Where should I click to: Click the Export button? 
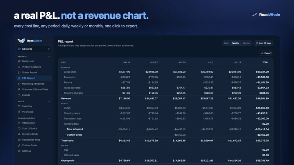pos(266,53)
